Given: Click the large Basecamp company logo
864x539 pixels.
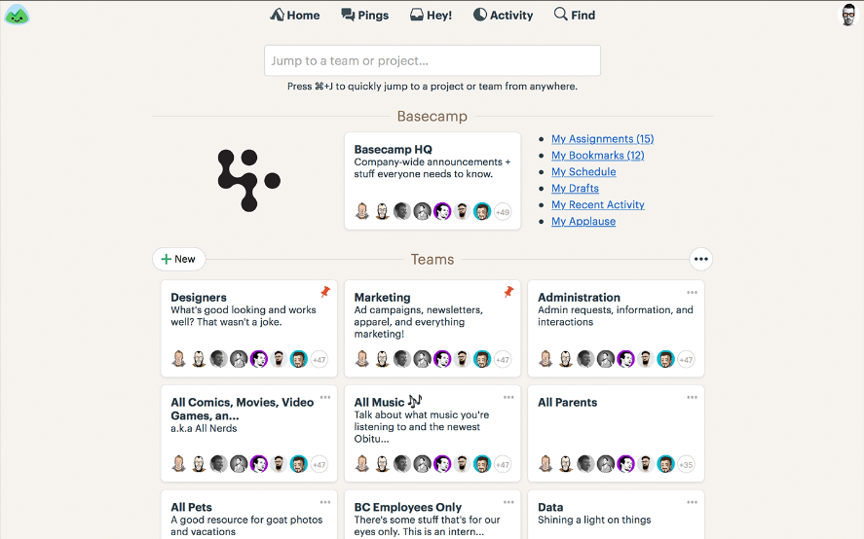Looking at the screenshot, I should click(248, 180).
